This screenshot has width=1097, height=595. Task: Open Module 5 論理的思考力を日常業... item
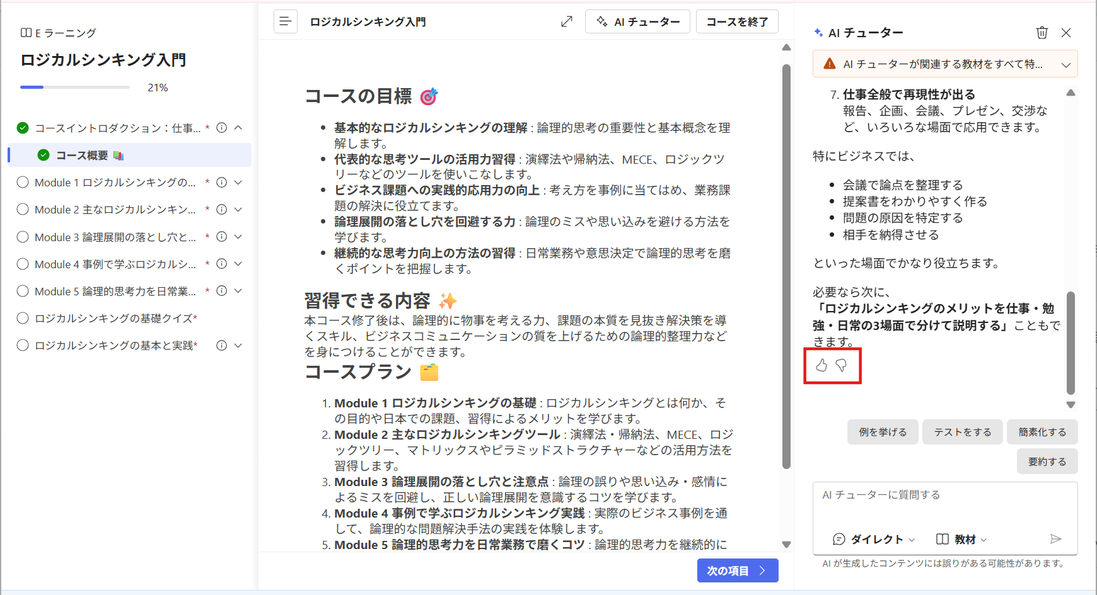click(x=115, y=291)
